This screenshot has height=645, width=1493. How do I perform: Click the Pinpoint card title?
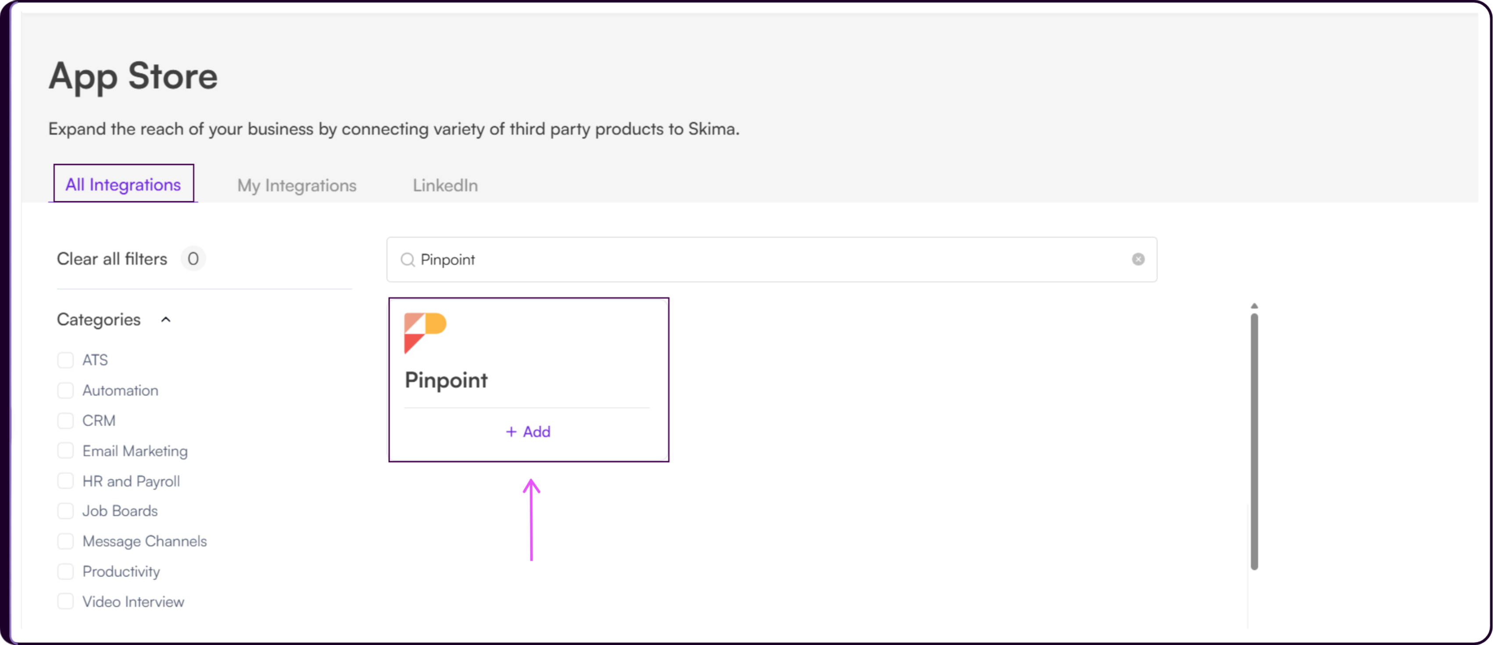pyautogui.click(x=446, y=381)
